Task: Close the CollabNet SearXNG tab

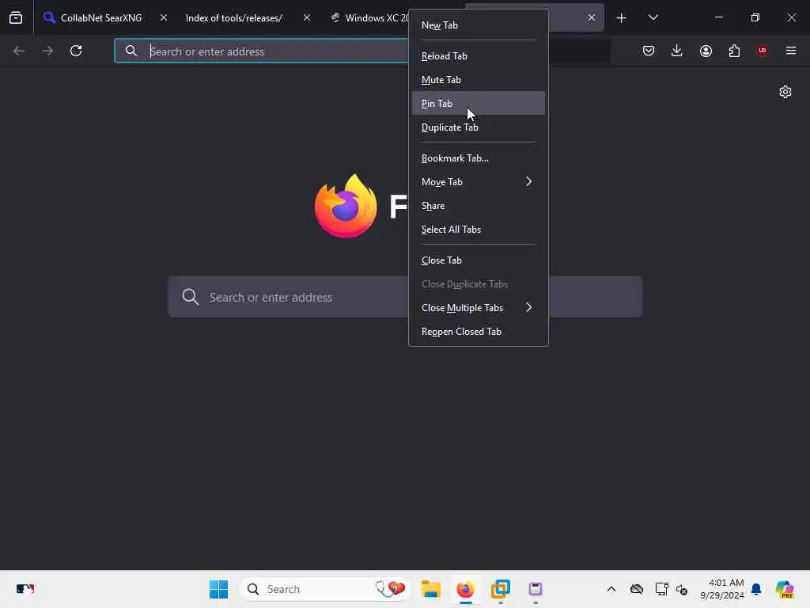Action: [x=164, y=18]
